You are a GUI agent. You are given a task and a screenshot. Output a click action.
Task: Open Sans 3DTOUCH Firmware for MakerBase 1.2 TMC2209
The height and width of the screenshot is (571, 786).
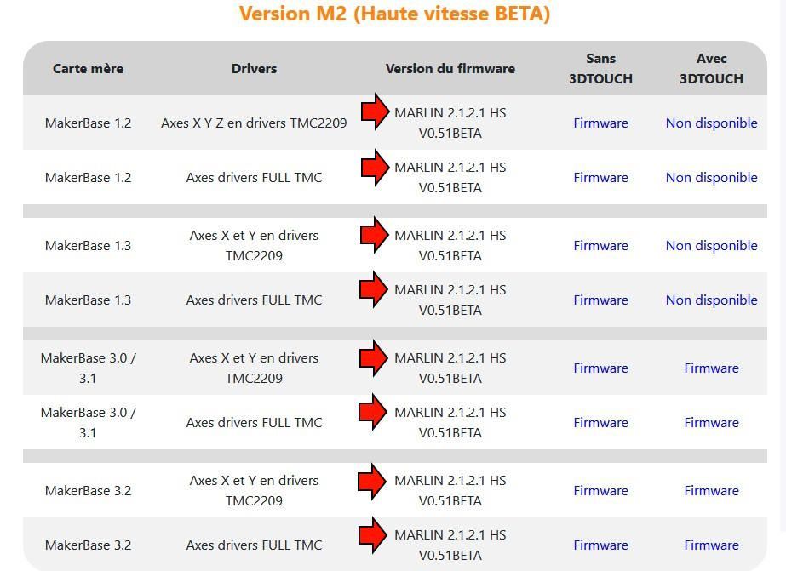point(600,123)
